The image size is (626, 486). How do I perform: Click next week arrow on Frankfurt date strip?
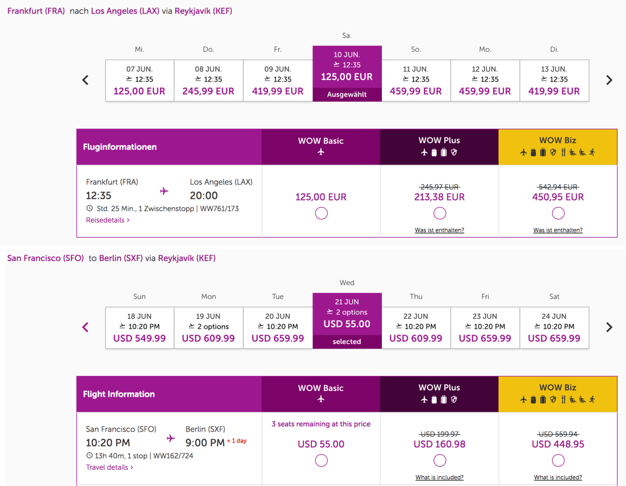[x=609, y=80]
